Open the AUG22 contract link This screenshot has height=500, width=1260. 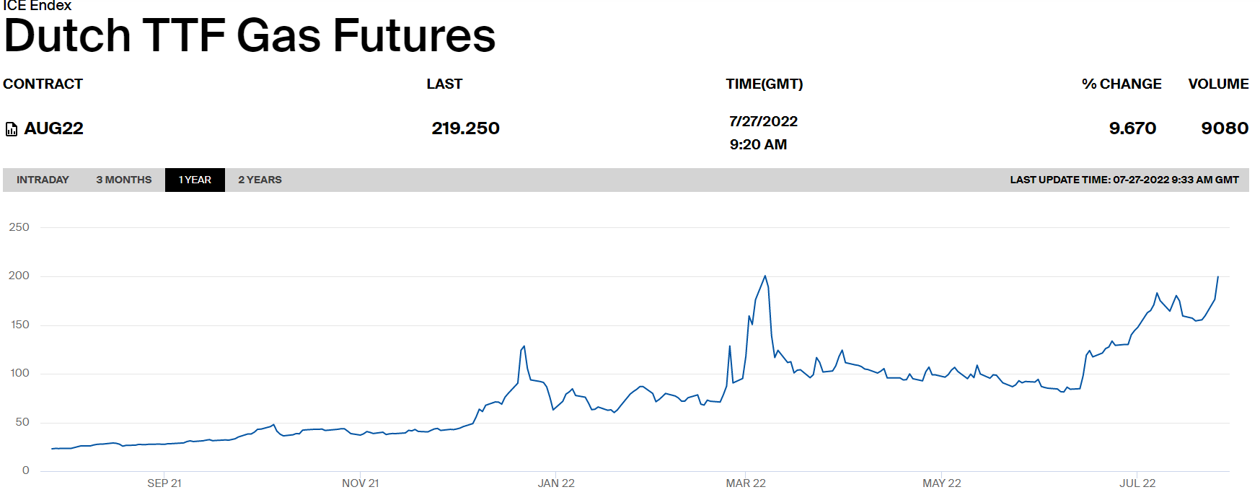53,128
